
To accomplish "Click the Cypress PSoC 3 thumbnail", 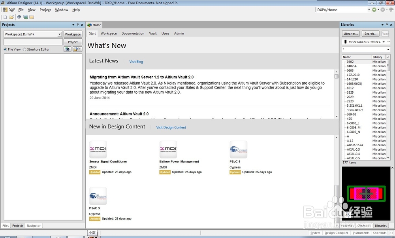I will pyautogui.click(x=98, y=196).
